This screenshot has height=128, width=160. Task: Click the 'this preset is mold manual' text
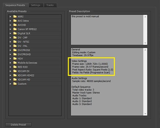(85, 16)
